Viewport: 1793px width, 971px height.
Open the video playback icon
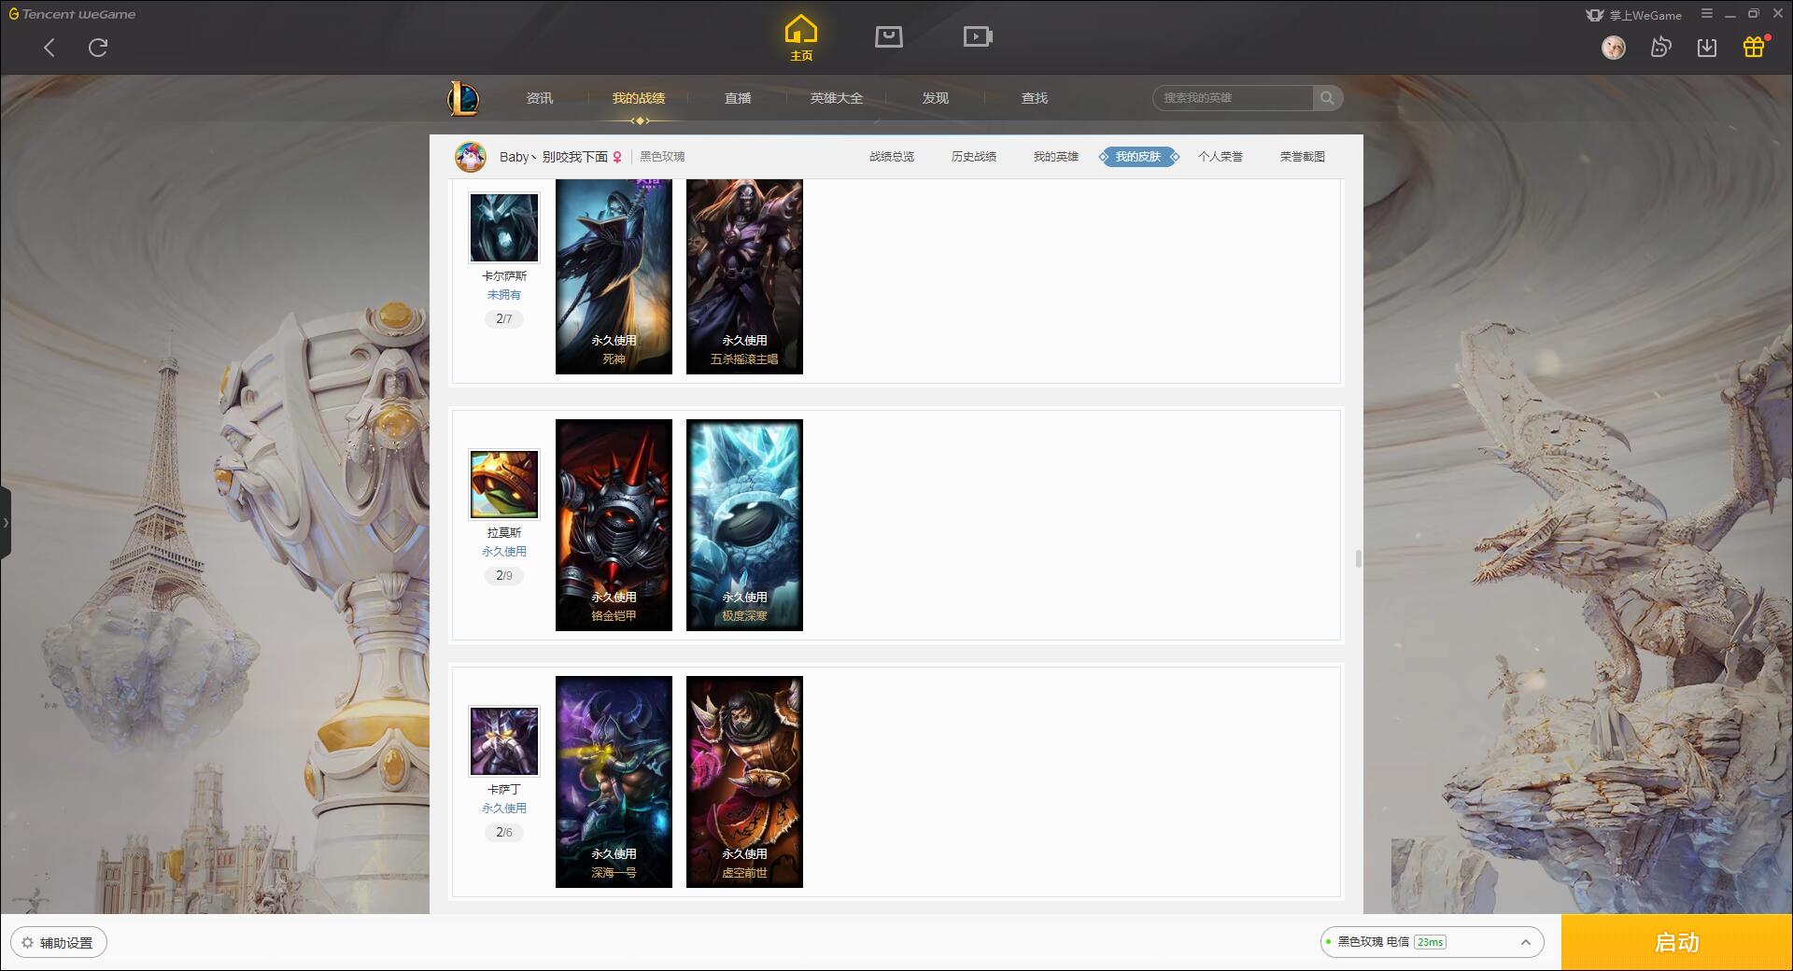pos(978,36)
